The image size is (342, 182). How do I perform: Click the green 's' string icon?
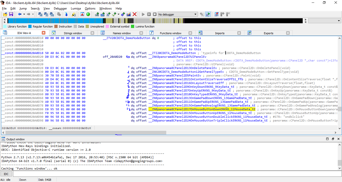(114, 14)
